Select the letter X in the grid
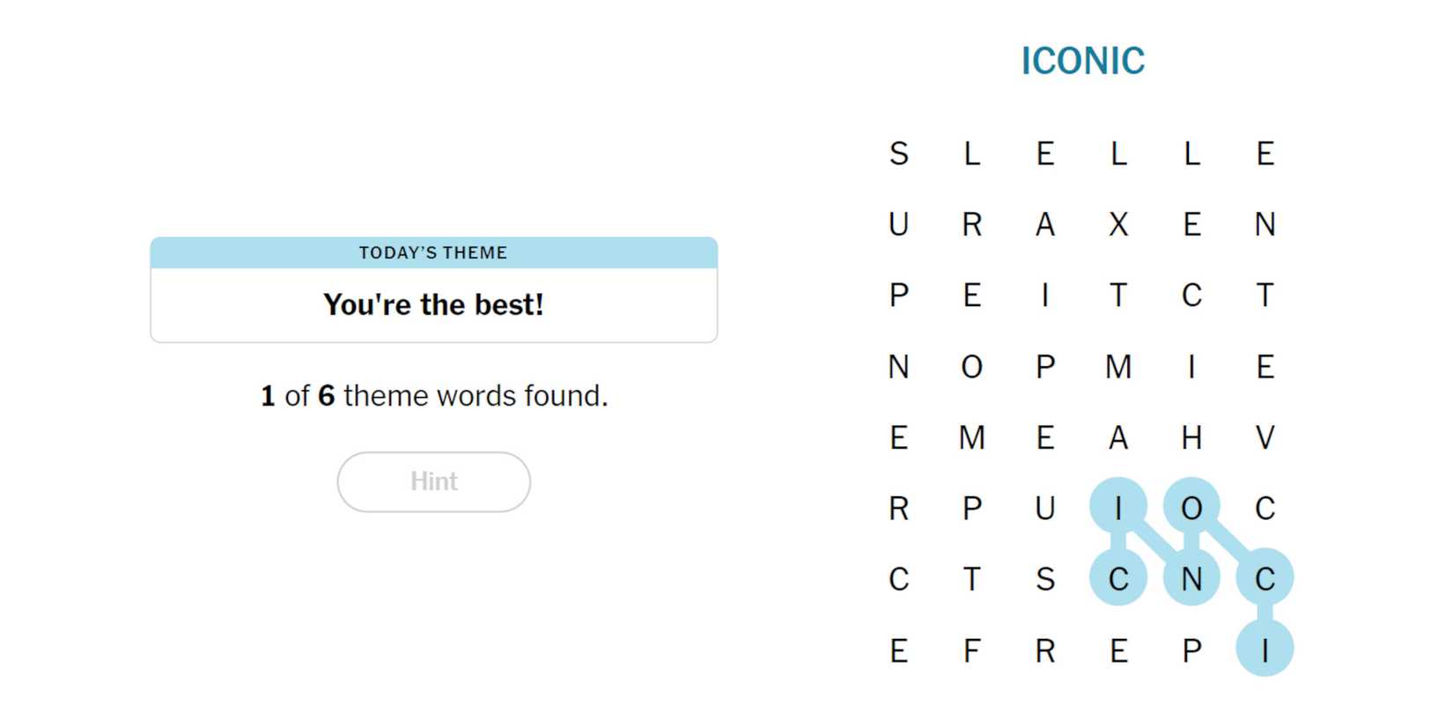 click(x=1118, y=224)
